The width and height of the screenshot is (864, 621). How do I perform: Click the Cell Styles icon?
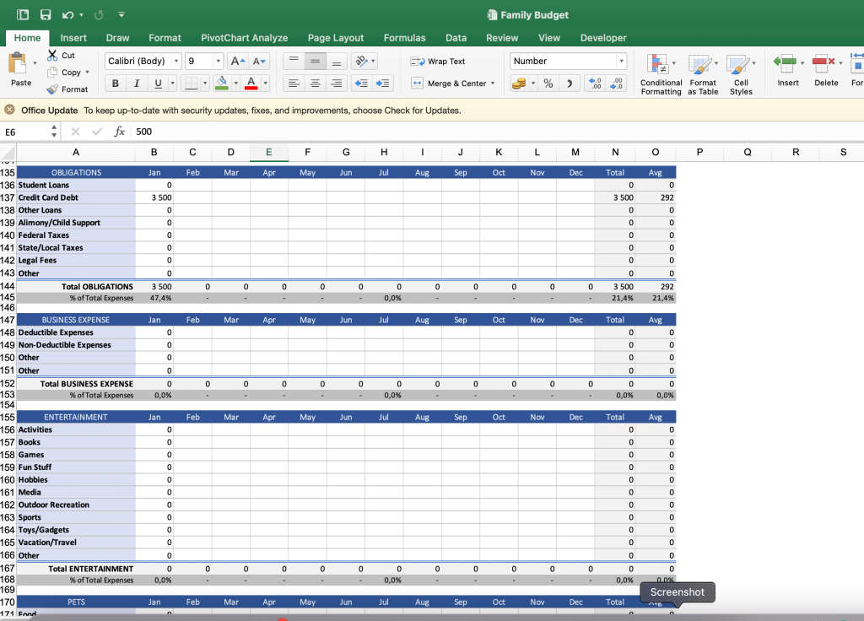741,72
